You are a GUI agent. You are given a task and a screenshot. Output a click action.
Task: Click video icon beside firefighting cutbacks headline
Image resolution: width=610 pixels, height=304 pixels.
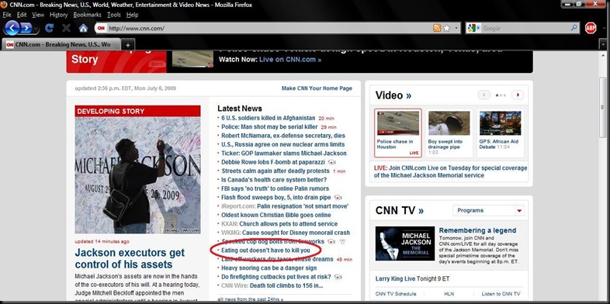click(338, 277)
